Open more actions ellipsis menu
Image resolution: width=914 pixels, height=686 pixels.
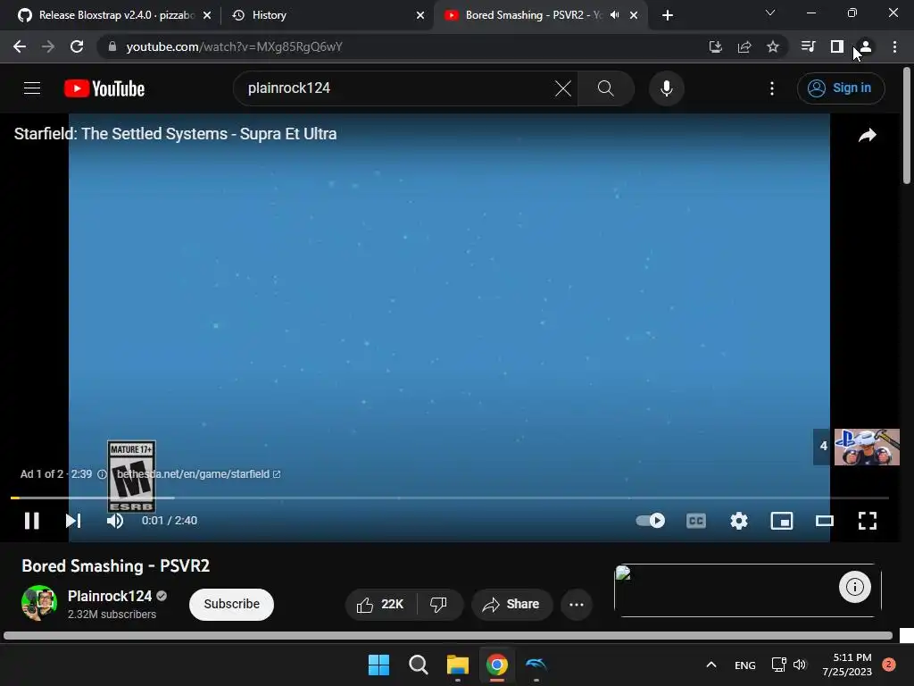577,605
